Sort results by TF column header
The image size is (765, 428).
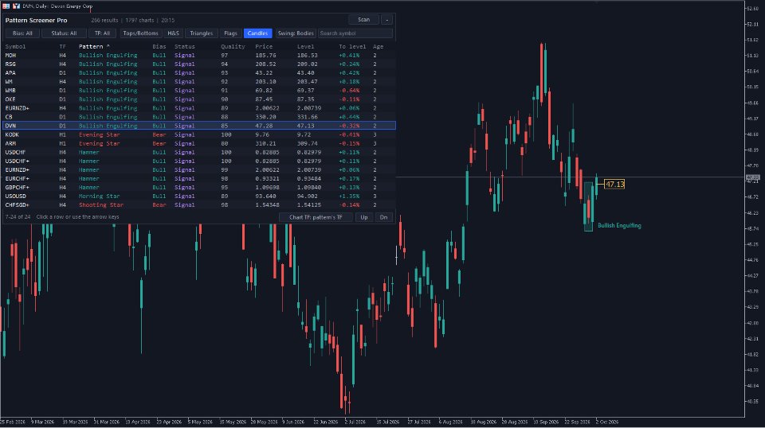tap(62, 47)
